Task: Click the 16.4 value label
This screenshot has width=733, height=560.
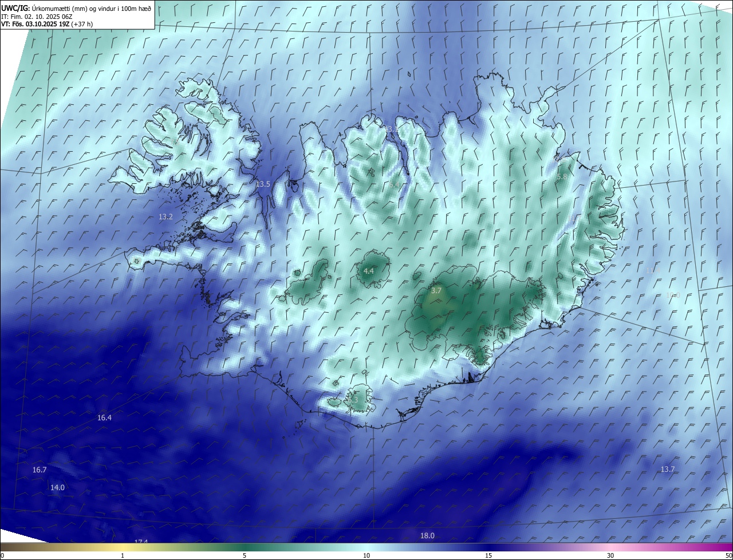Action: coord(104,418)
